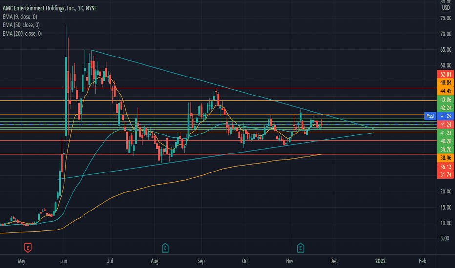Click the Sep label on time axis
Screen dimensions: 455x268
(201, 261)
